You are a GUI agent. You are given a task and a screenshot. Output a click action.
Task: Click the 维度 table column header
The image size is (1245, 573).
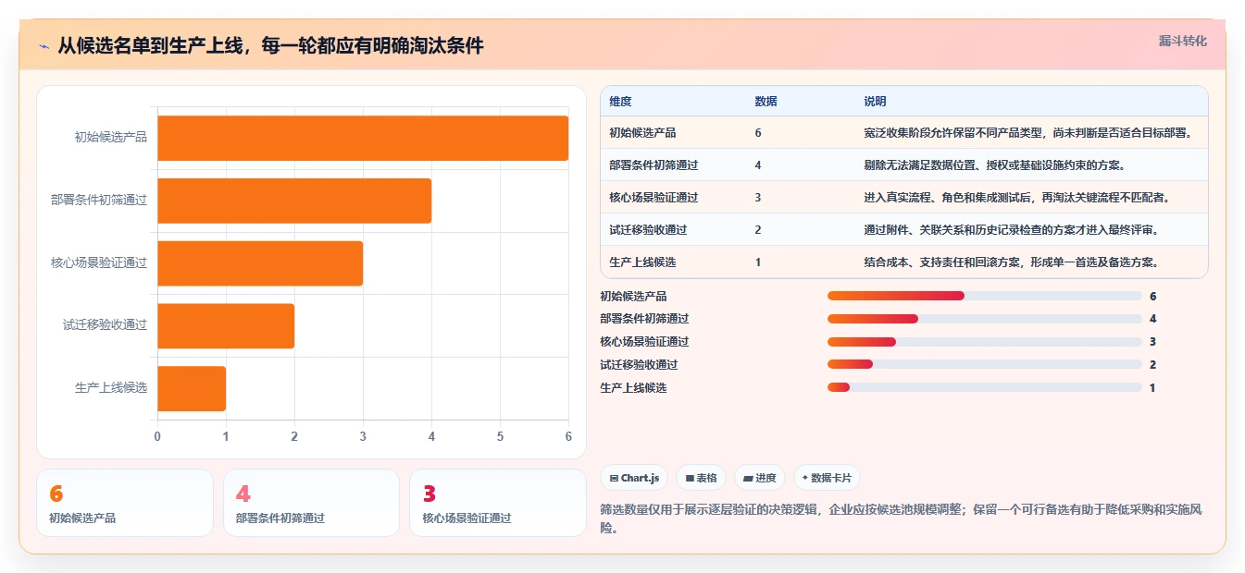[620, 102]
